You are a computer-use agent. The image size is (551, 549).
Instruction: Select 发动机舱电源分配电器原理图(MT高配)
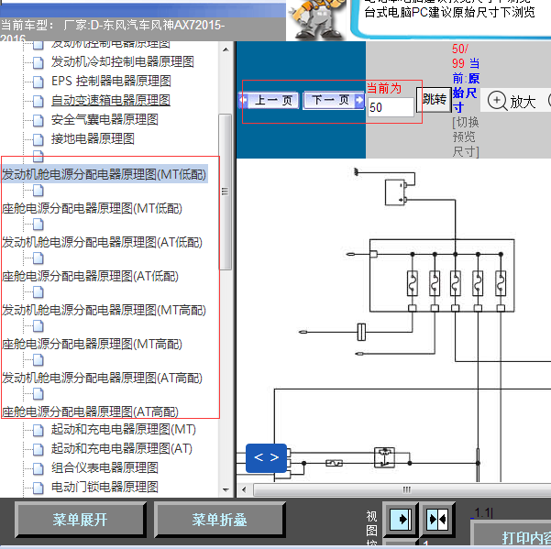pos(104,310)
